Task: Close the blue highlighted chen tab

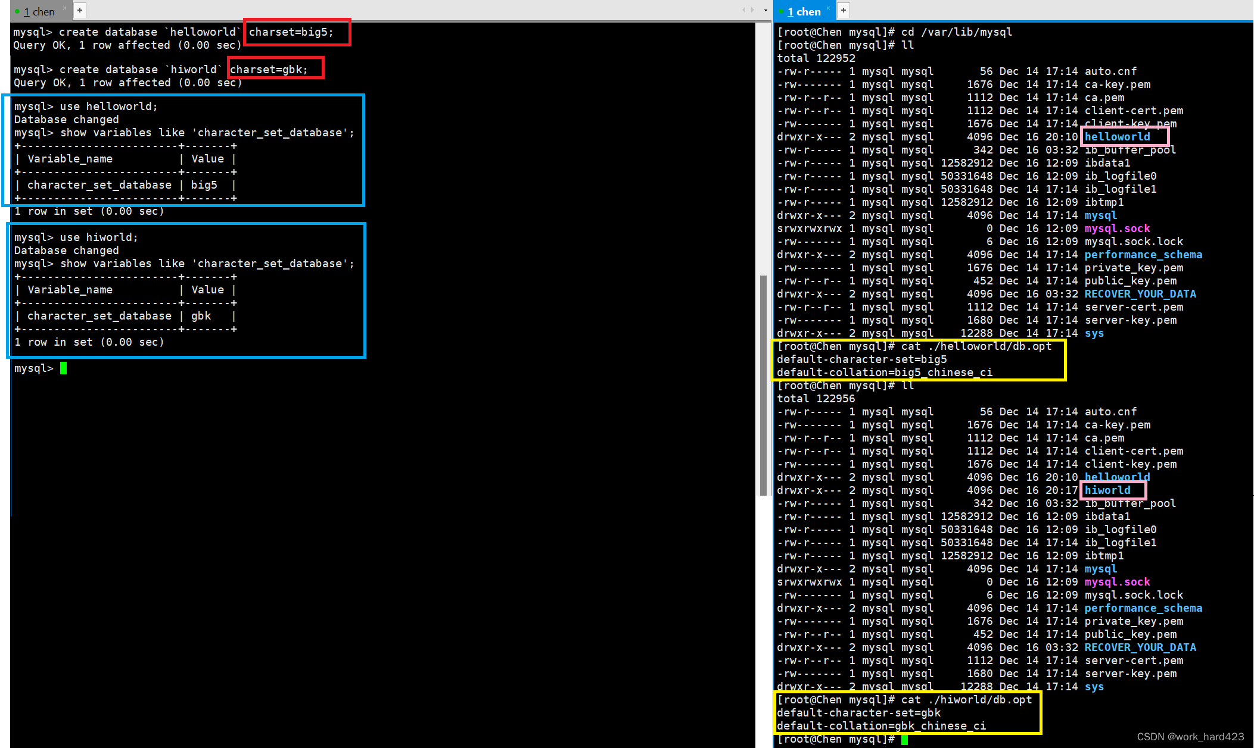Action: tap(828, 8)
